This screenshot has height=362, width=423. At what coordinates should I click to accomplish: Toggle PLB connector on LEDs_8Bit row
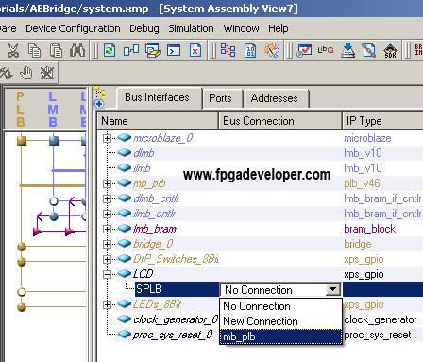pos(22,307)
